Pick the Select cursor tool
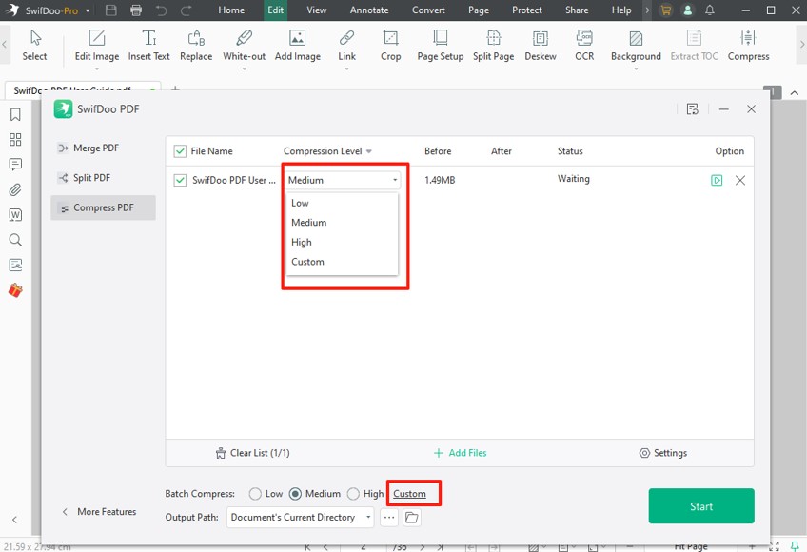 click(x=34, y=46)
